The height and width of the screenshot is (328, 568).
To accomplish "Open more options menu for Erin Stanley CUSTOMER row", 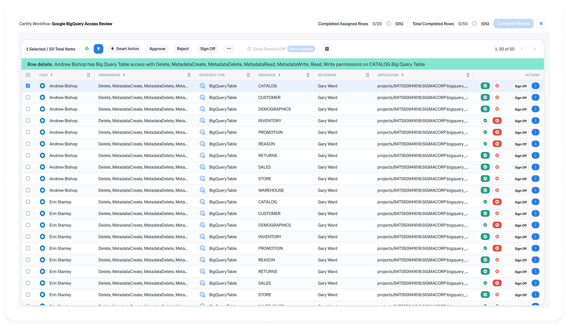I will pos(535,213).
